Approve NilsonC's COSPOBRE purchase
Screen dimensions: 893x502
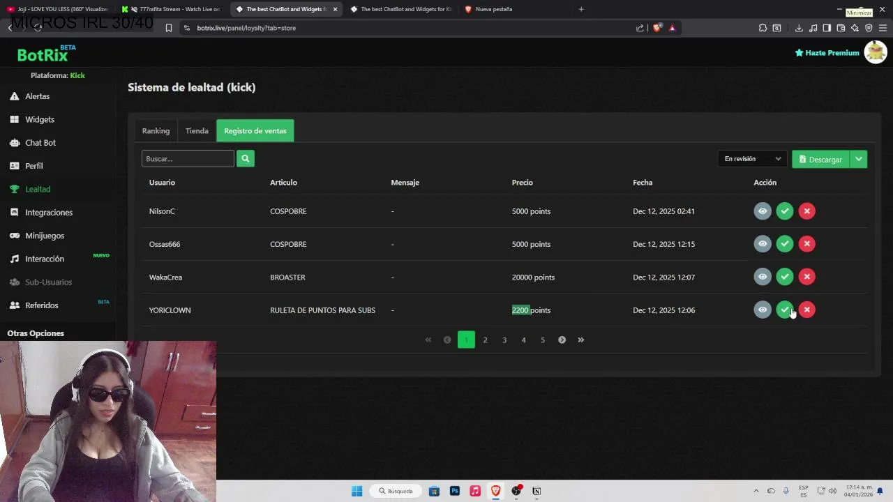[x=785, y=211]
